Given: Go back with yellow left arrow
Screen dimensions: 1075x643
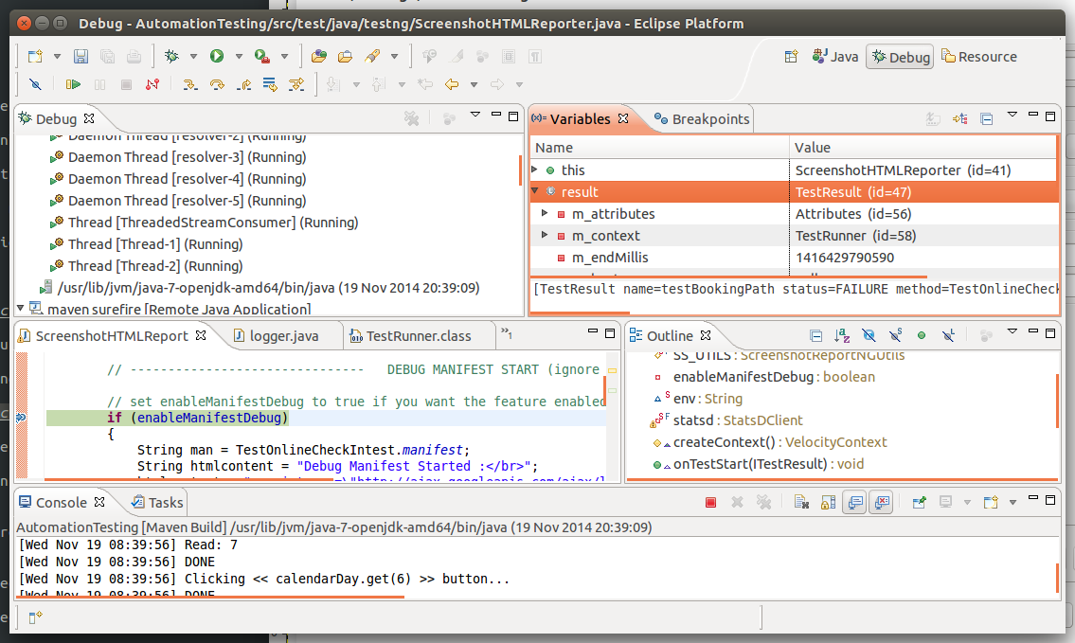Looking at the screenshot, I should tap(451, 84).
